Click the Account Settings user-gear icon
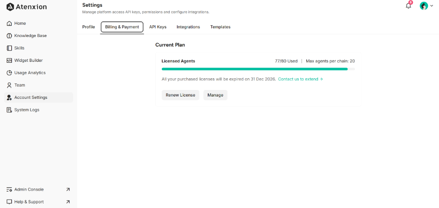439x208 pixels. [x=9, y=97]
